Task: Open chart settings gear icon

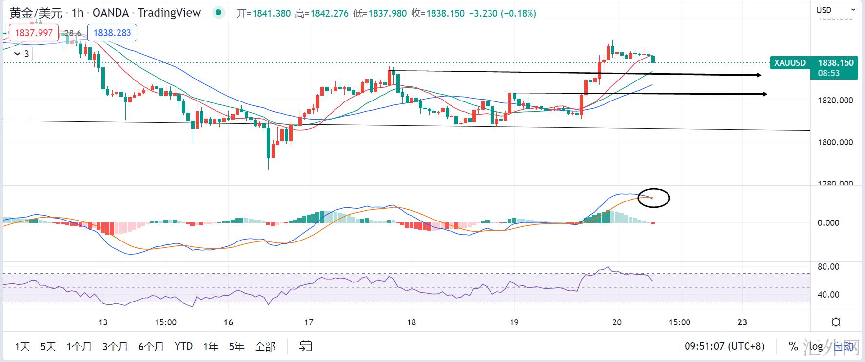Action: tap(836, 322)
